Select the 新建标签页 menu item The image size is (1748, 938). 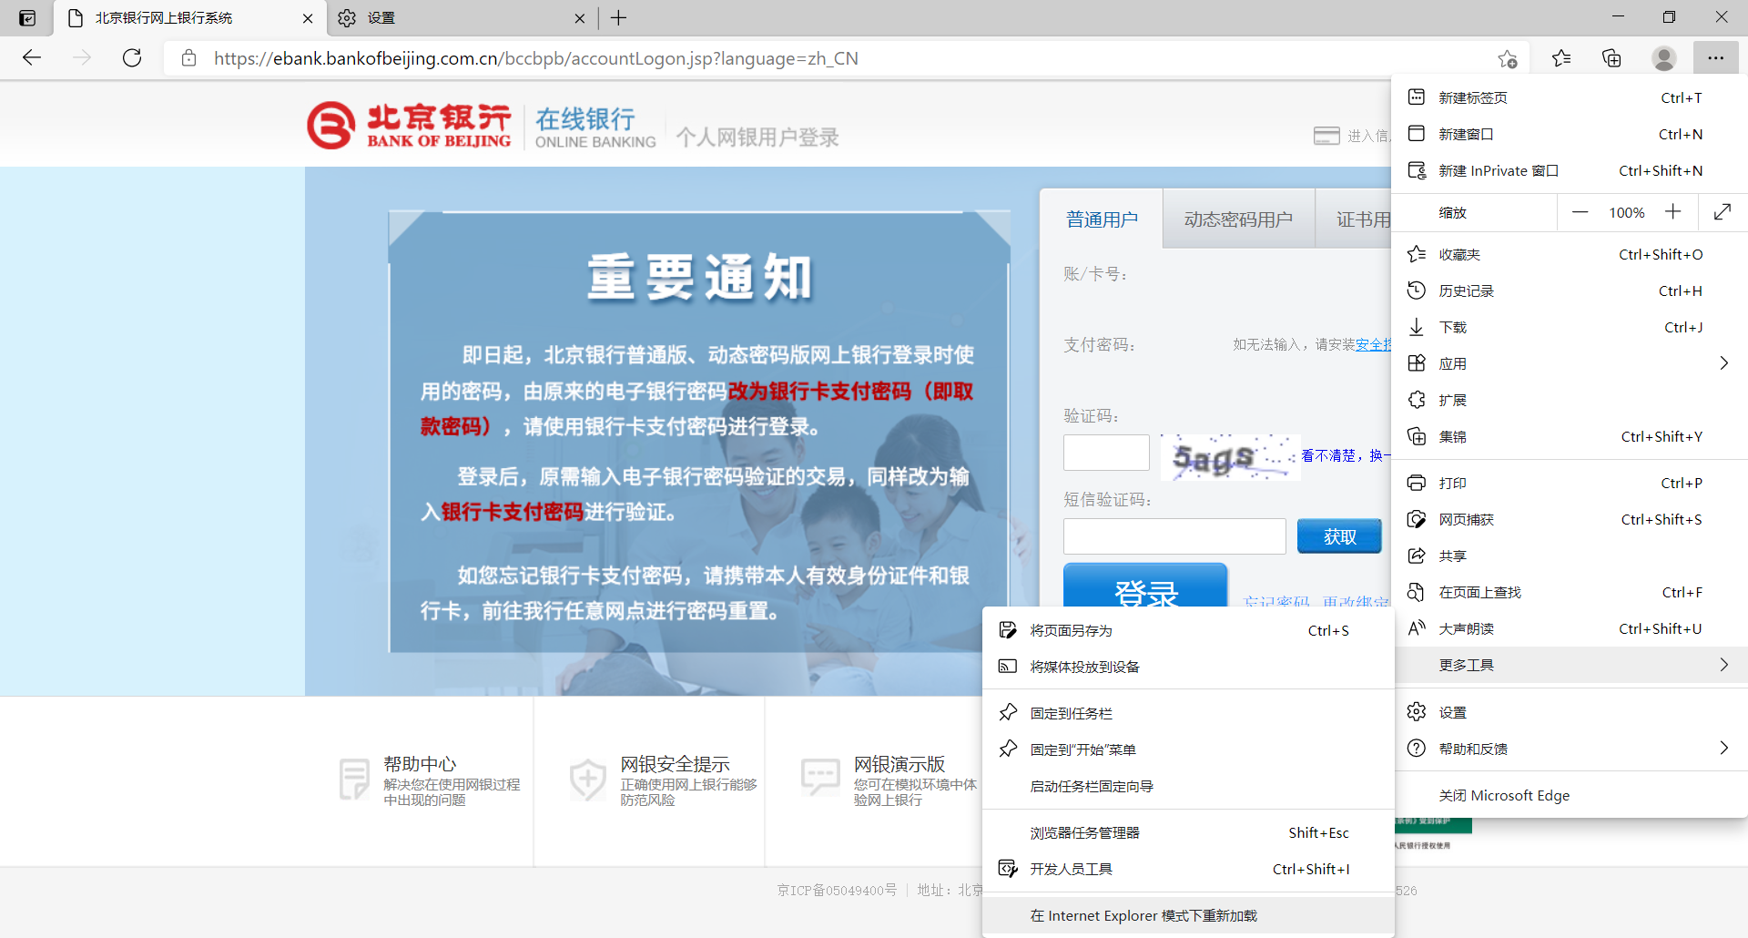tap(1570, 97)
